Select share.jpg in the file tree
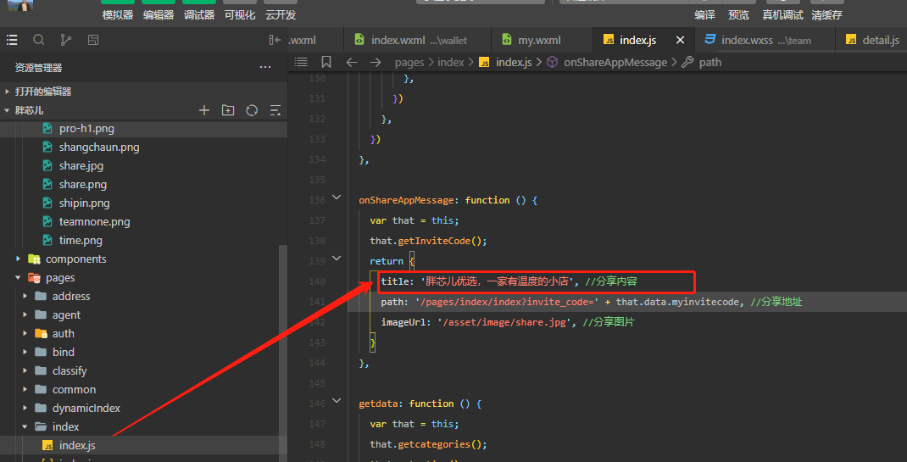The height and width of the screenshot is (462, 907). click(81, 165)
